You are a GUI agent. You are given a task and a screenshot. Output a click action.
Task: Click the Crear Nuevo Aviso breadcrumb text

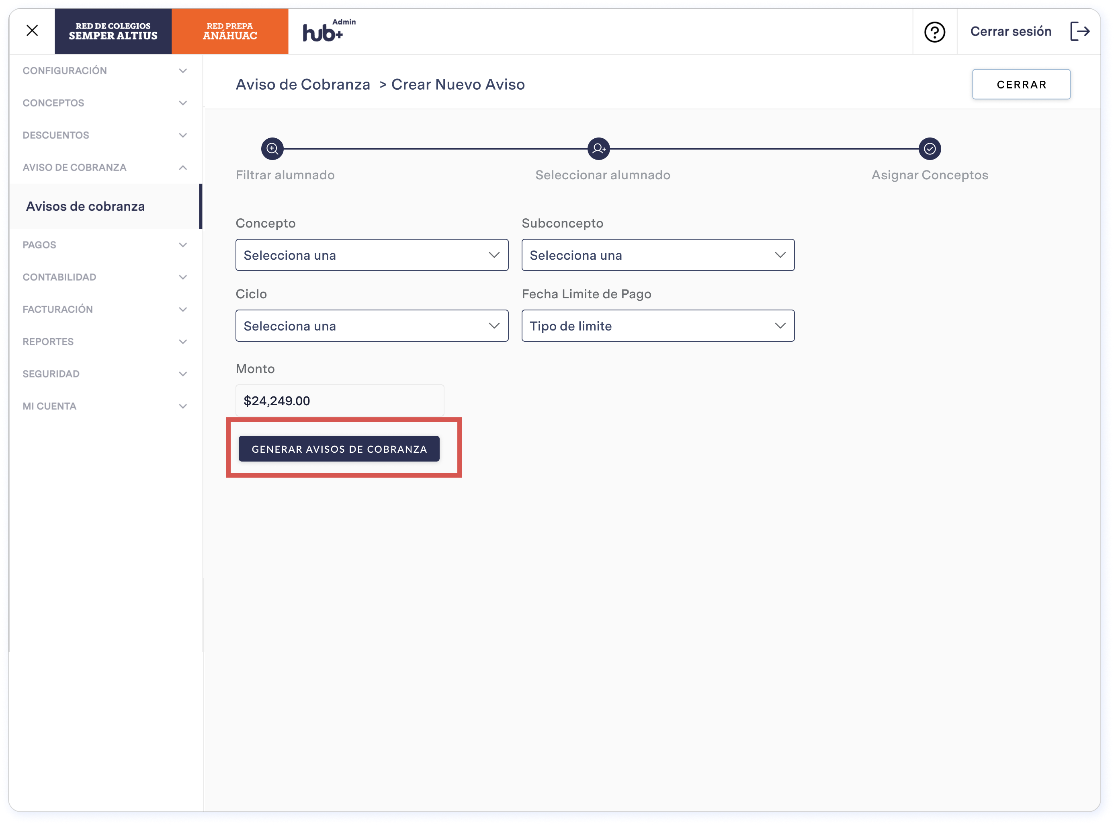[x=458, y=84]
